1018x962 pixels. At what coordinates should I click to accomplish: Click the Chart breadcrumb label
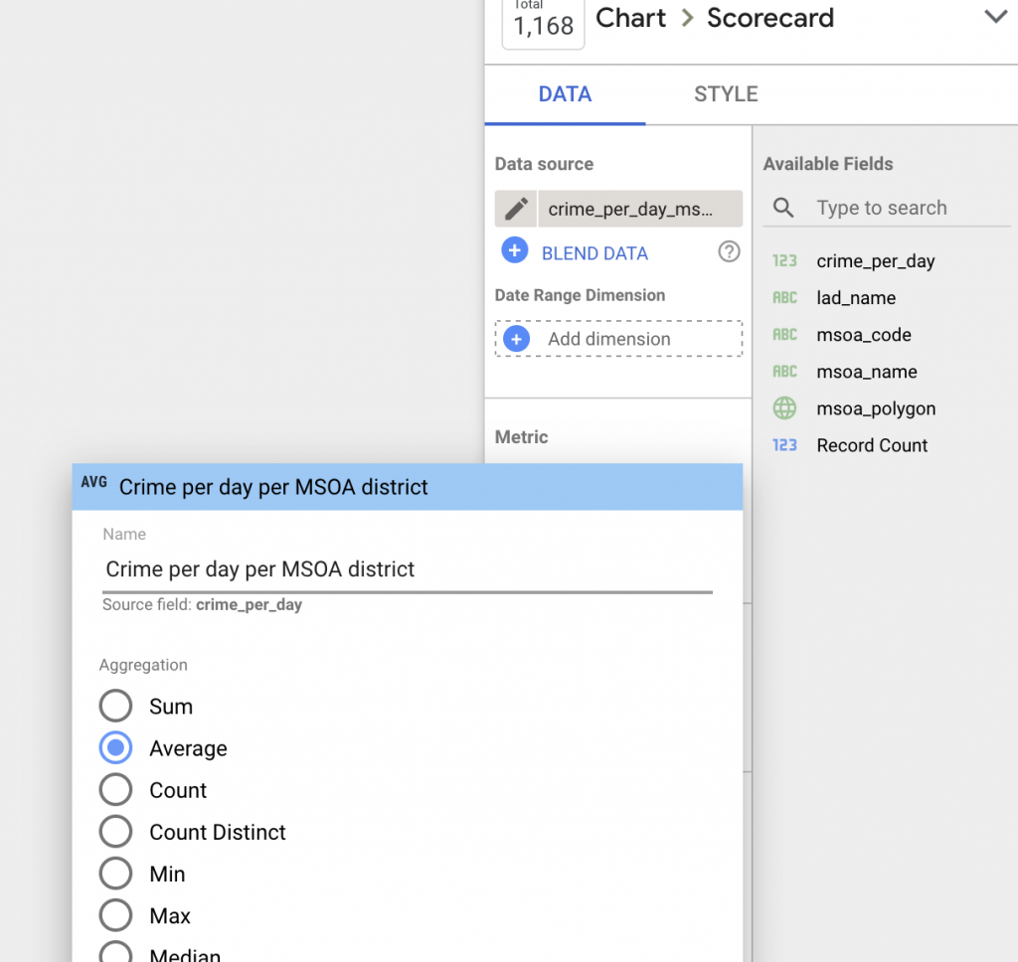tap(630, 18)
